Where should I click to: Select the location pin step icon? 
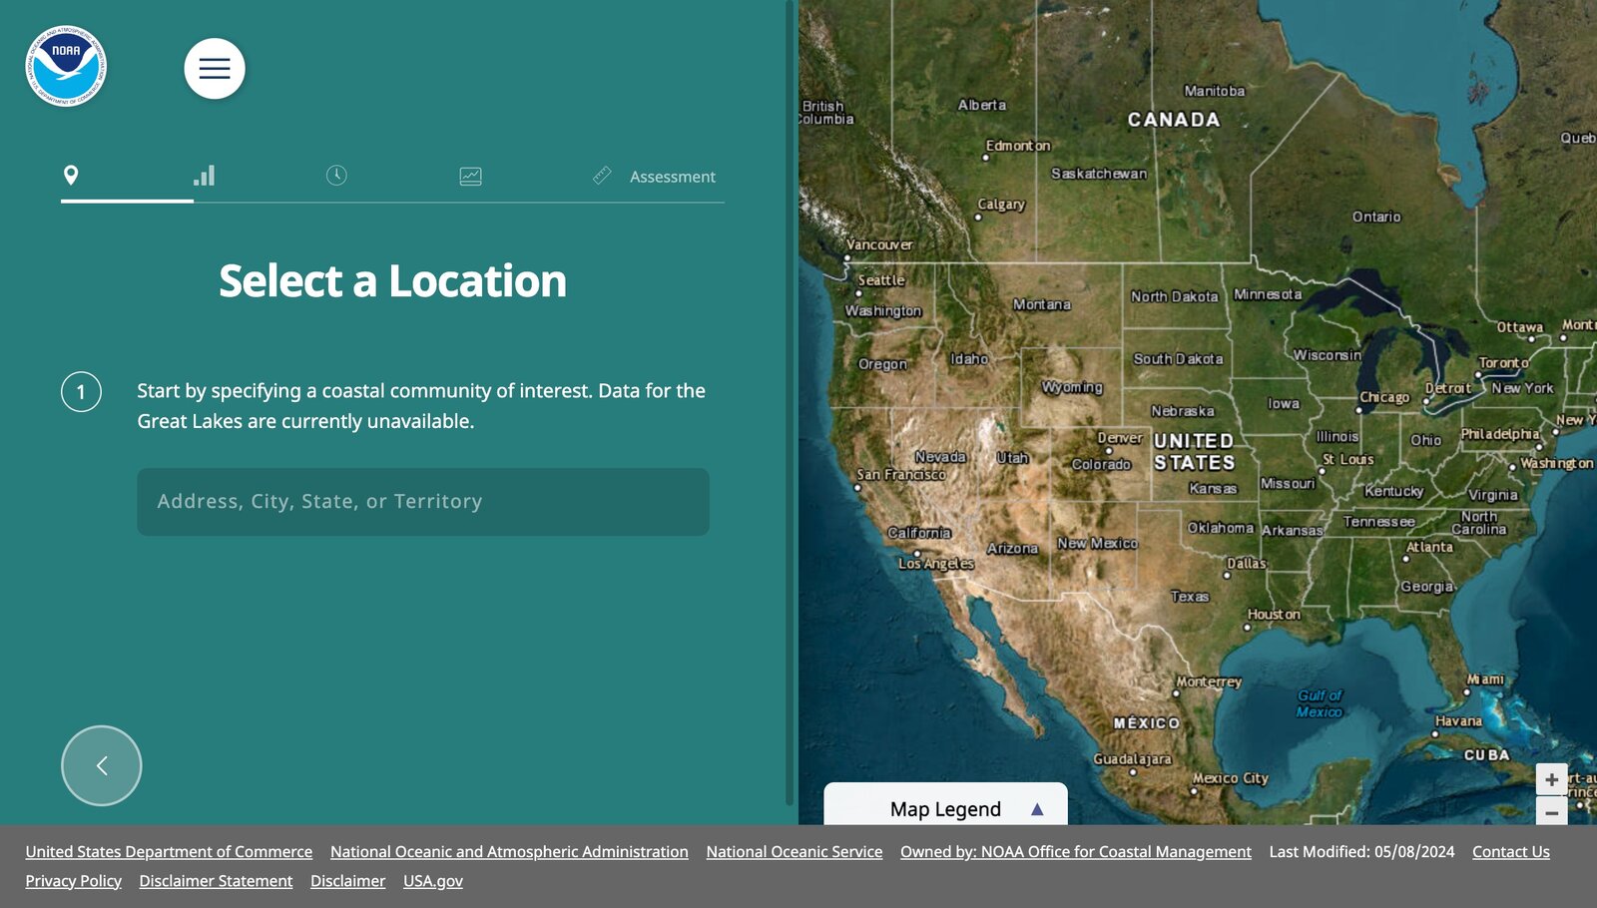71,176
